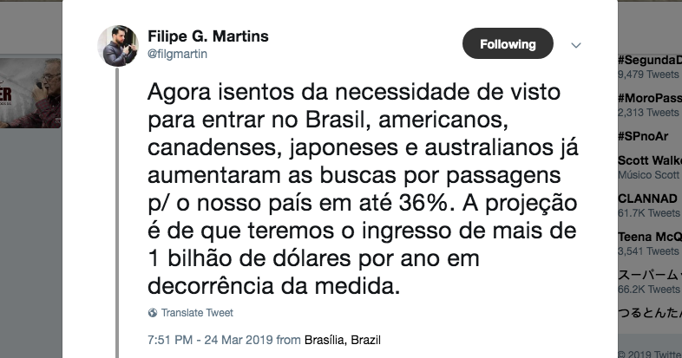
Task: Select the #MoroPass trending topic
Action: [x=649, y=98]
